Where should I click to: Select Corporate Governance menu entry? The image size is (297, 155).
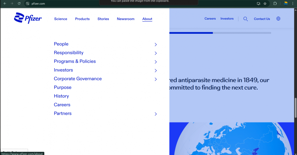78,78
